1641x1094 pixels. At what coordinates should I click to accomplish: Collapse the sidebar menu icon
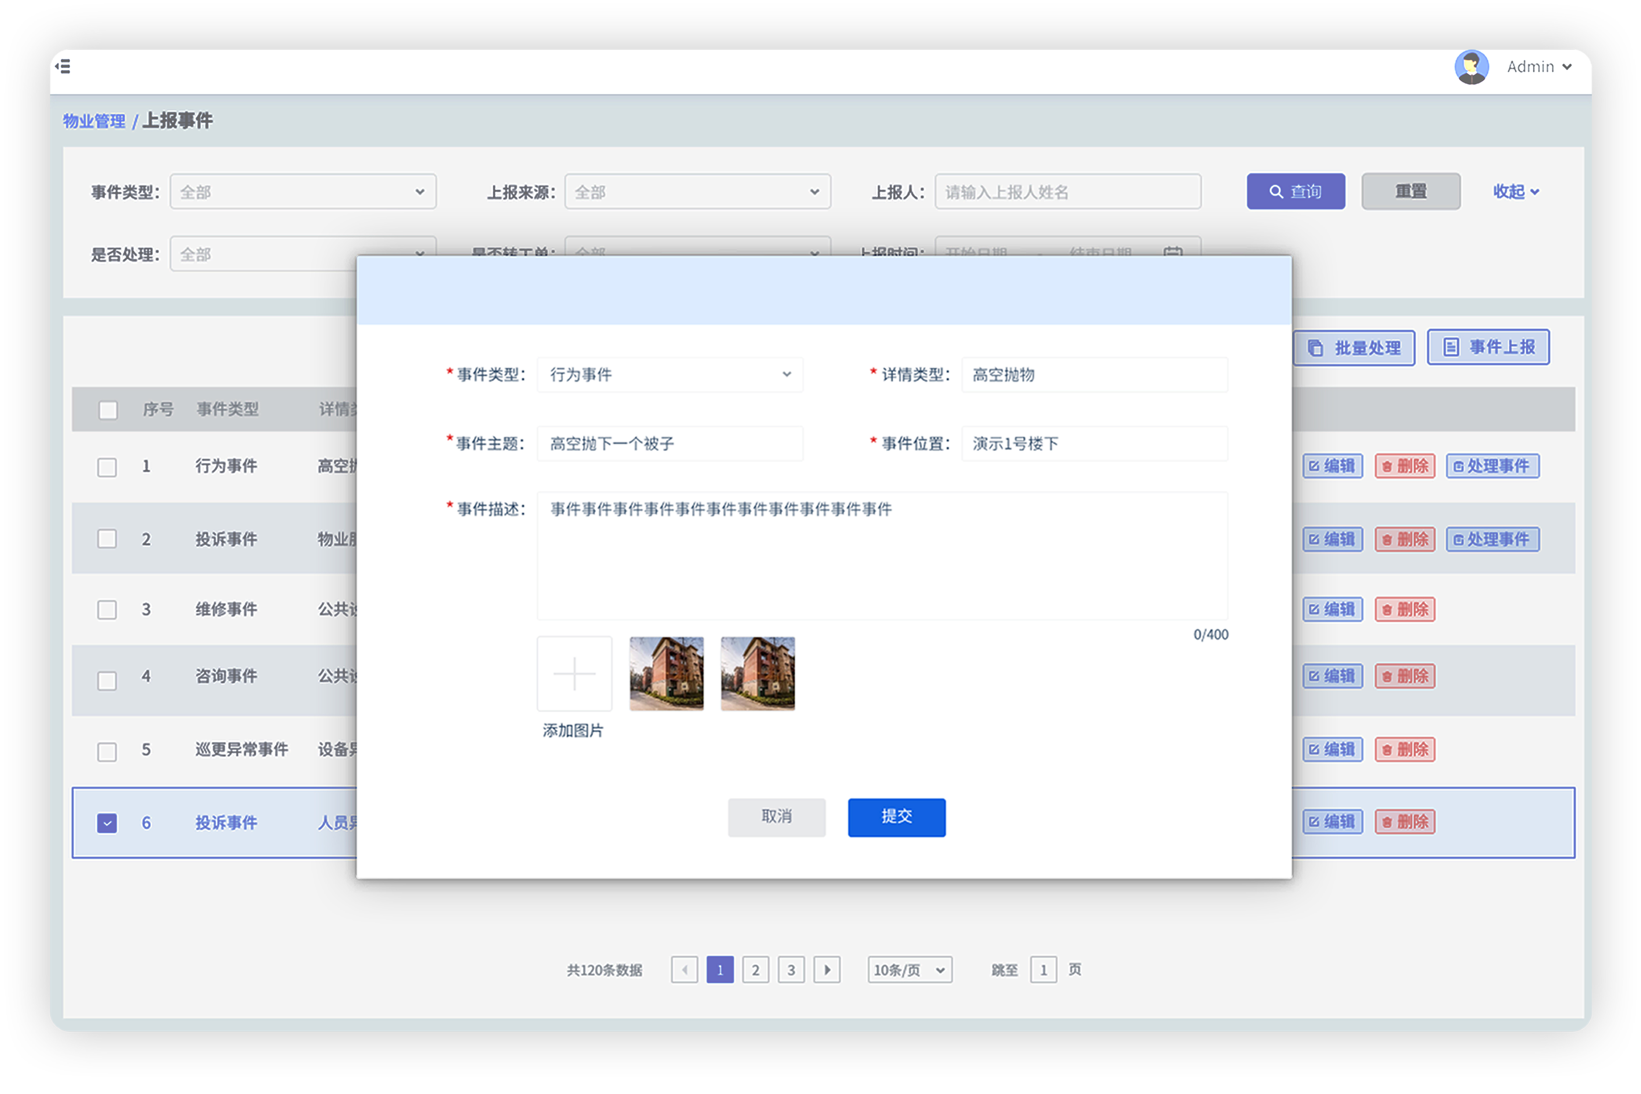63,67
